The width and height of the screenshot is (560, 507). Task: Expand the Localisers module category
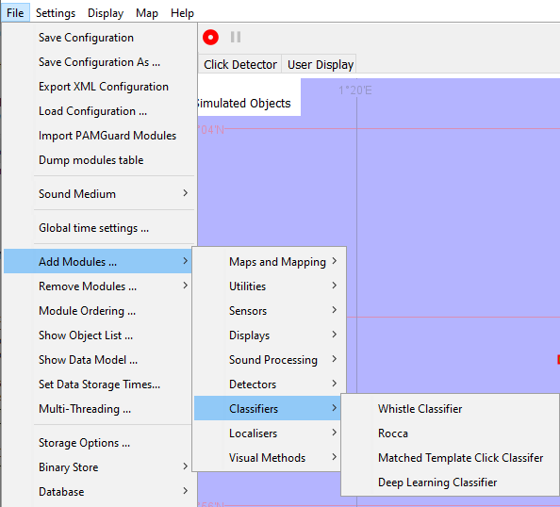click(x=269, y=433)
